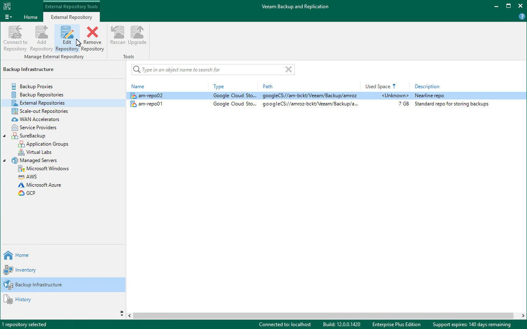This screenshot has width=527, height=329.
Task: Click the Managed Servers node icon
Action: (15, 160)
